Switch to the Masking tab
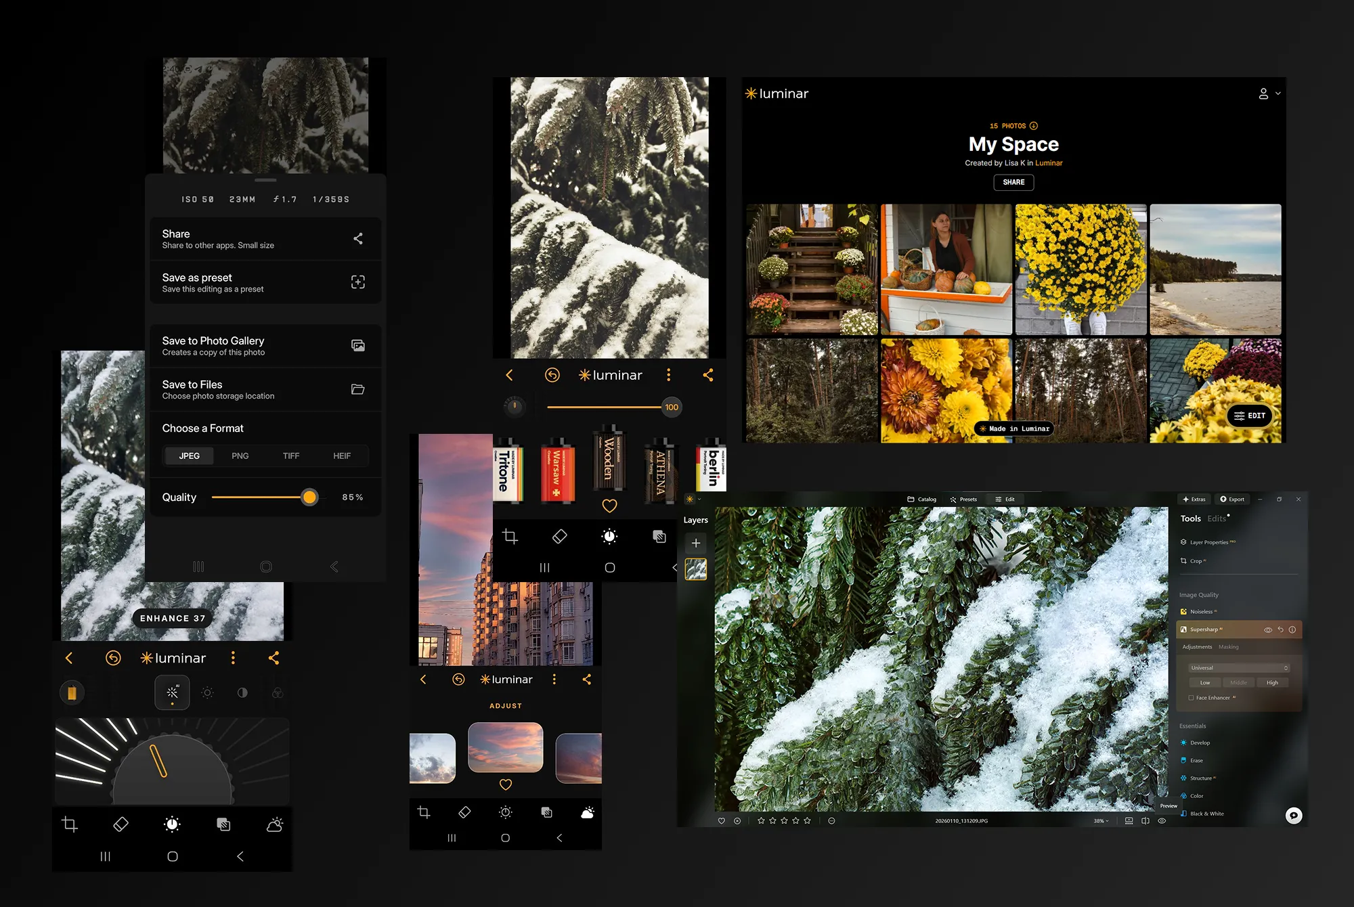 coord(1228,646)
